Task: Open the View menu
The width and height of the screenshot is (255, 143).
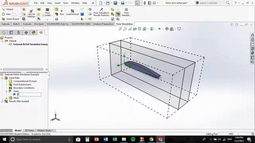Action: pyautogui.click(x=49, y=3)
